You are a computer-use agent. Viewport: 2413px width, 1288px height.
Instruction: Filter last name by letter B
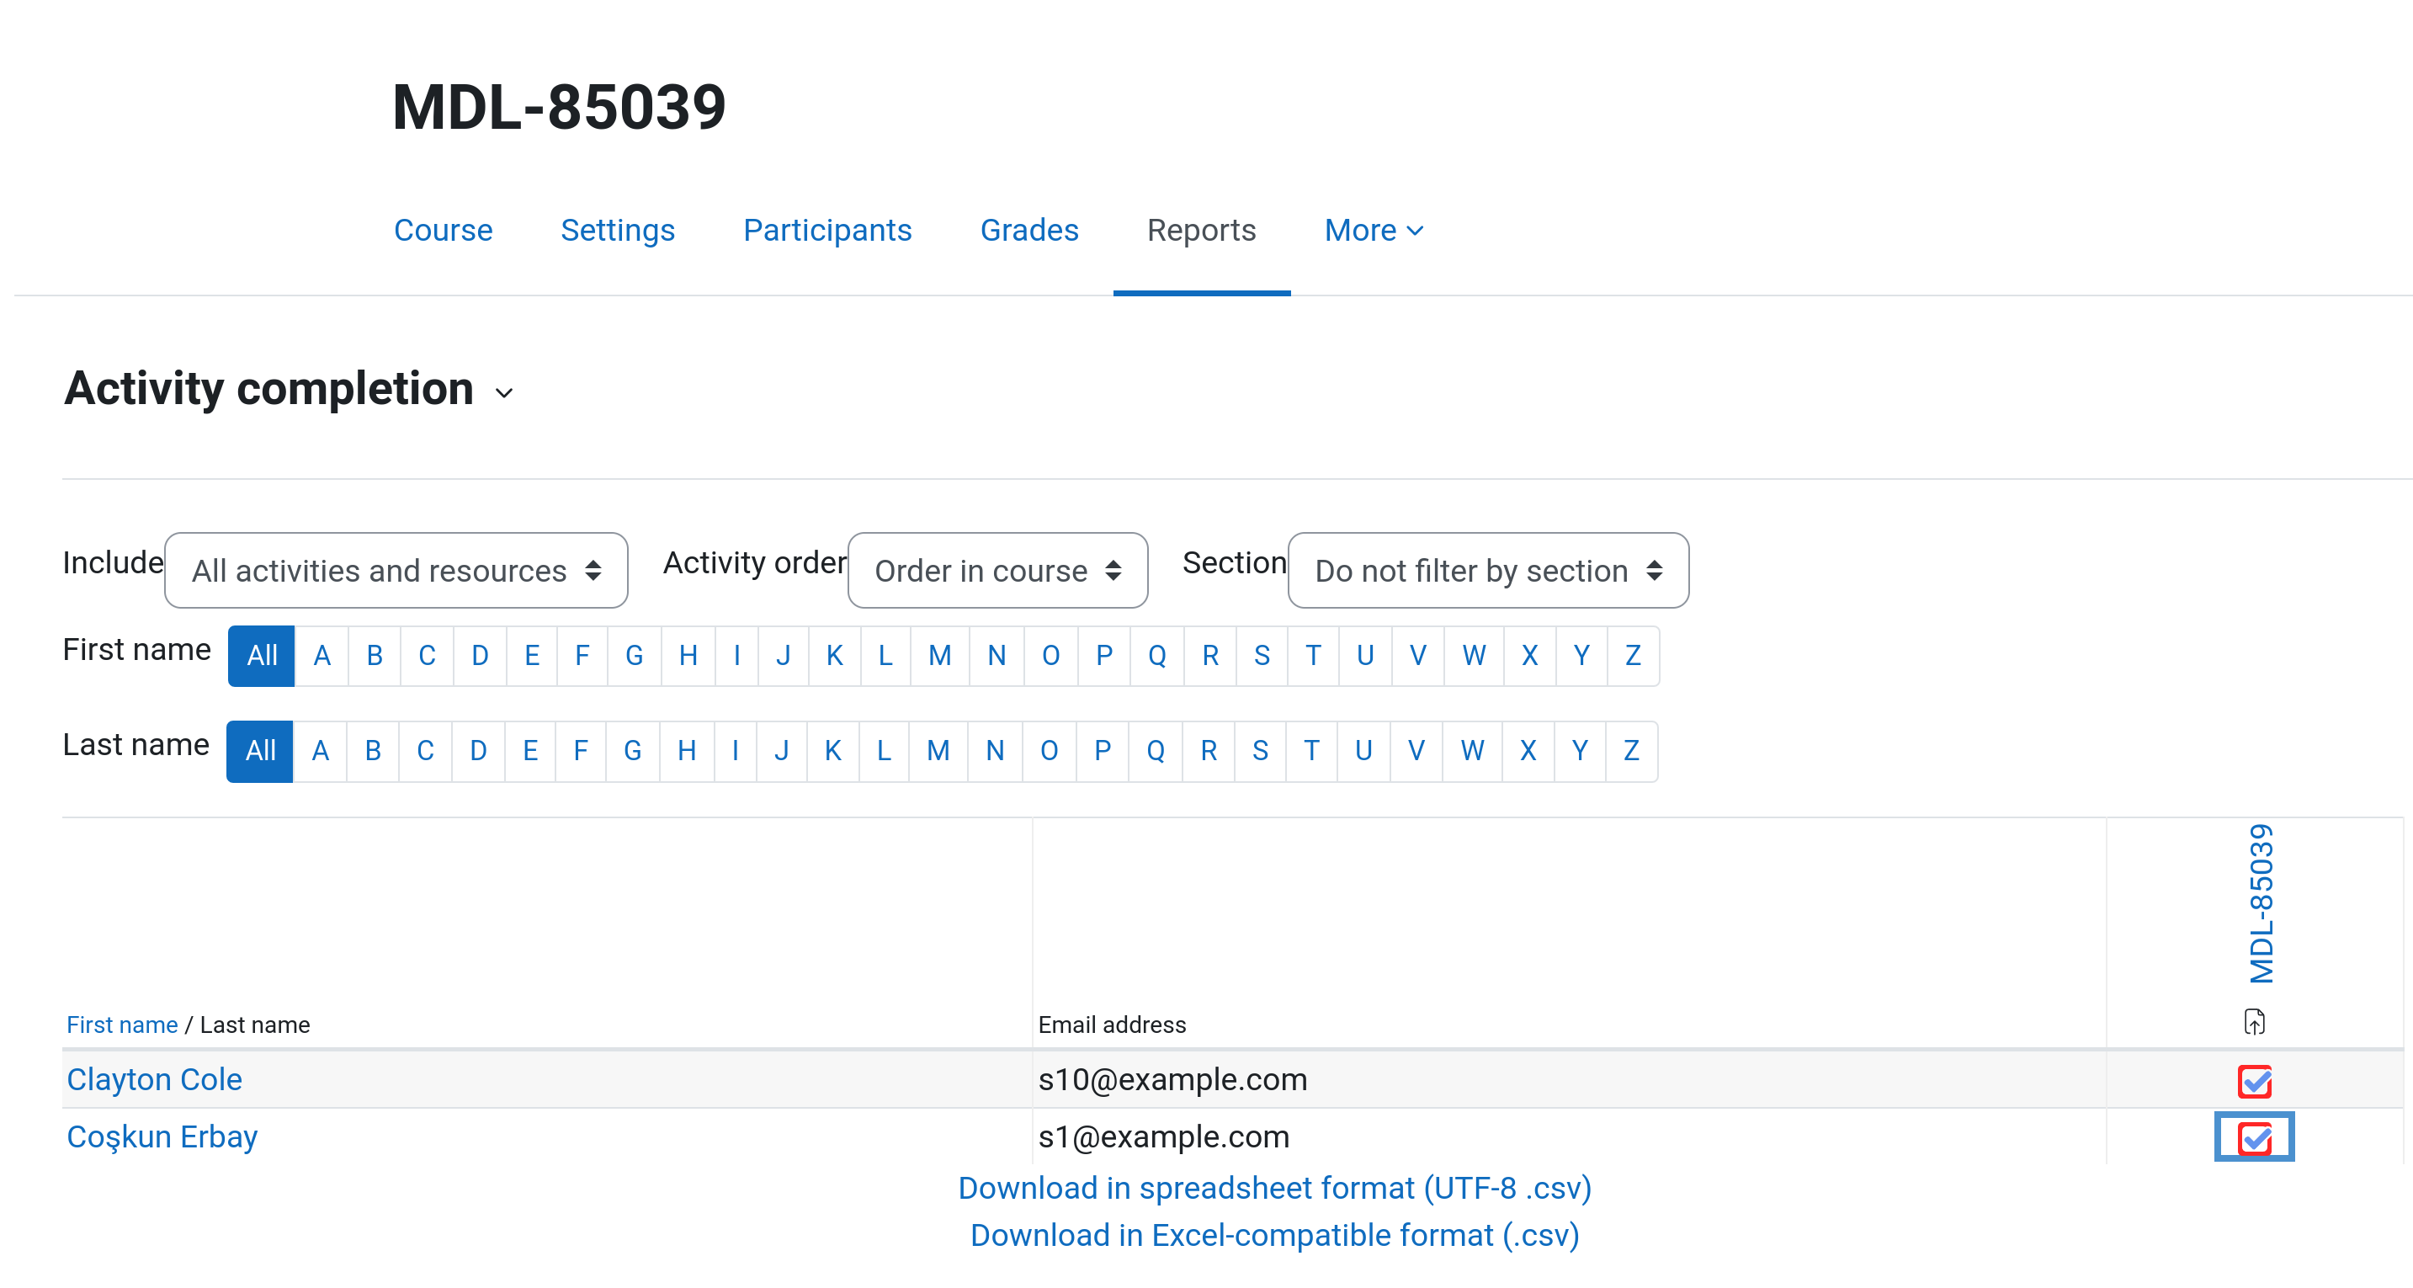tap(372, 750)
